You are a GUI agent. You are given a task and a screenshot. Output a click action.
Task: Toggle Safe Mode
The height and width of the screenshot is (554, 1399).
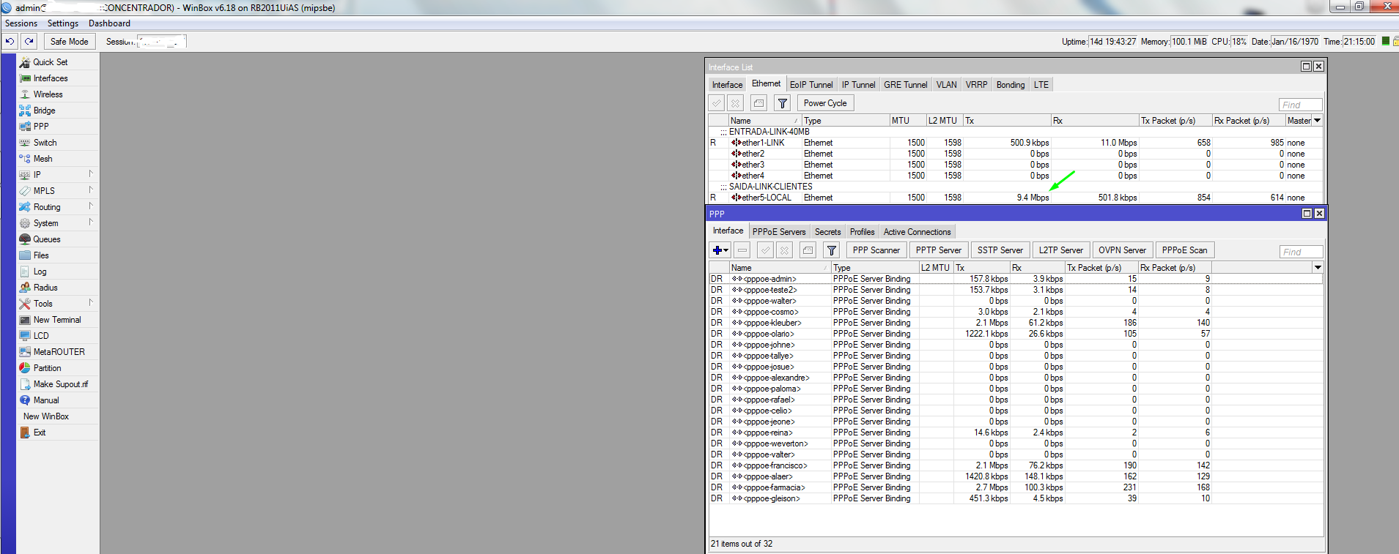(x=69, y=42)
